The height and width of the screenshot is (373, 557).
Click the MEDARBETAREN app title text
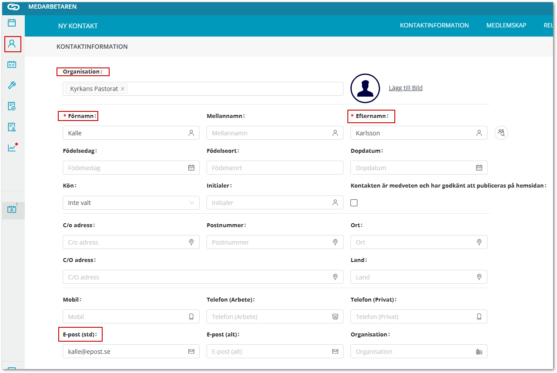point(52,7)
